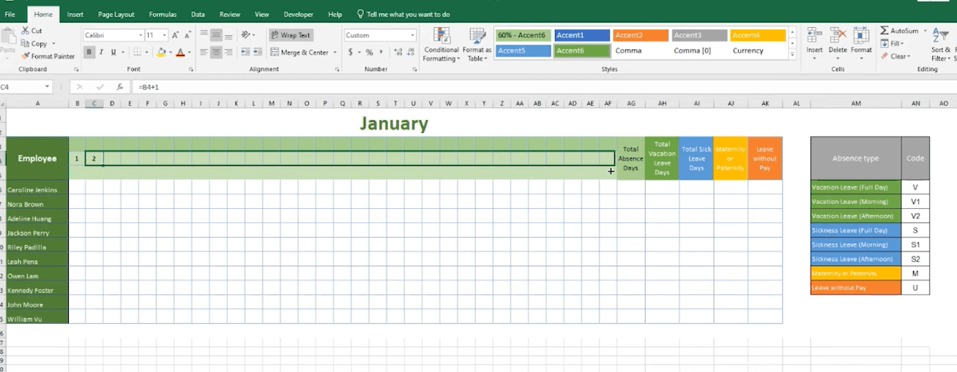Select the Caroline Jenkins employee cell
This screenshot has width=957, height=372.
coord(37,190)
